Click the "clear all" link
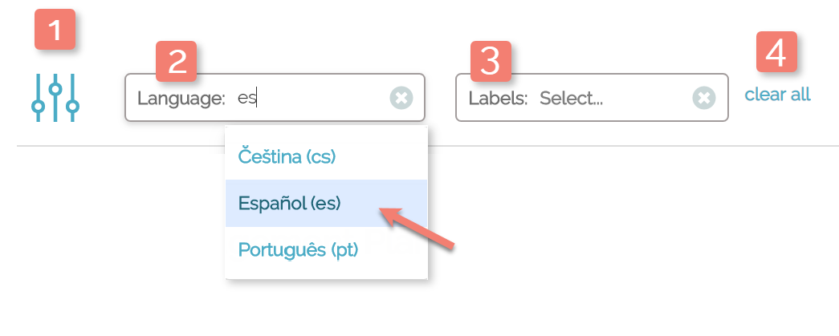 point(777,95)
